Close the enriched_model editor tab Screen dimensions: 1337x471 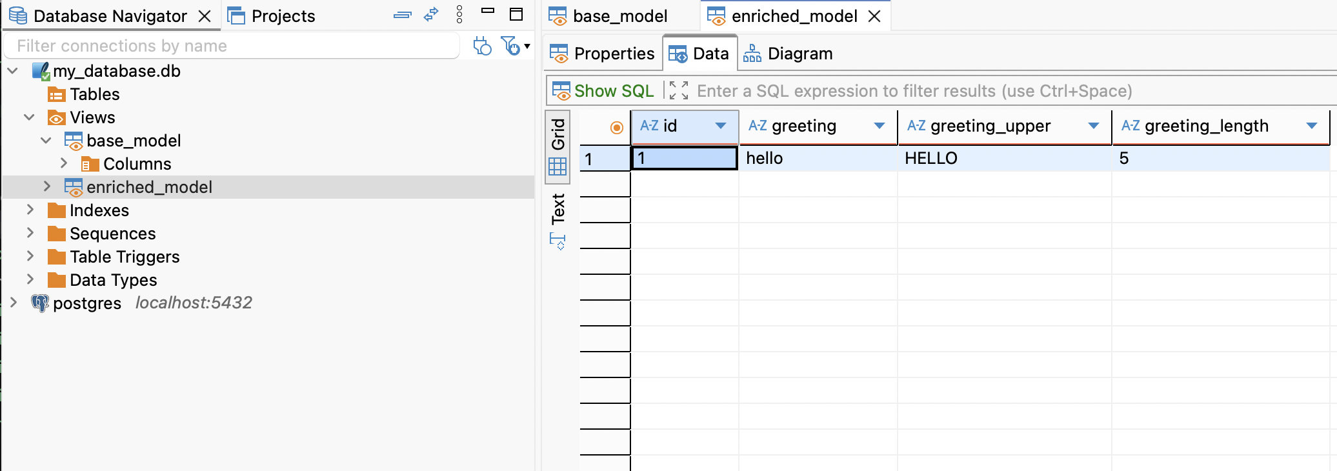click(x=874, y=16)
